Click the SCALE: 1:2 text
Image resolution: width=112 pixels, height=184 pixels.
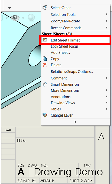(27, 181)
